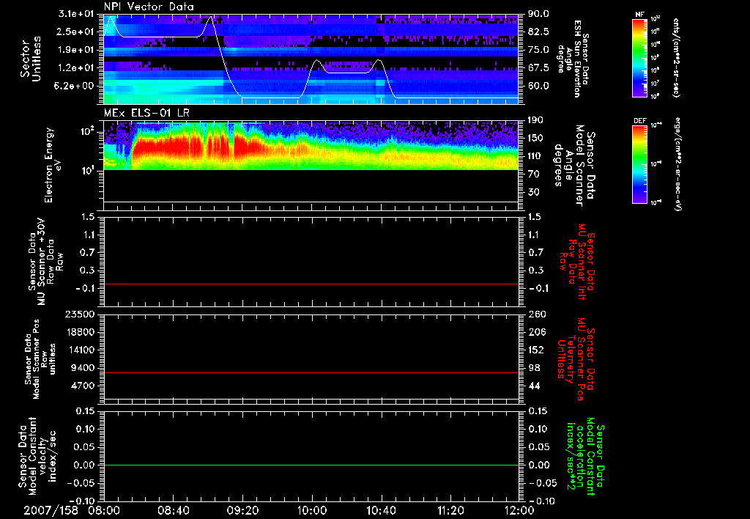Screen dimensions: 750x519
Task: Click the "ESH Sun Elevation Angle" axis label
Action: (573, 59)
